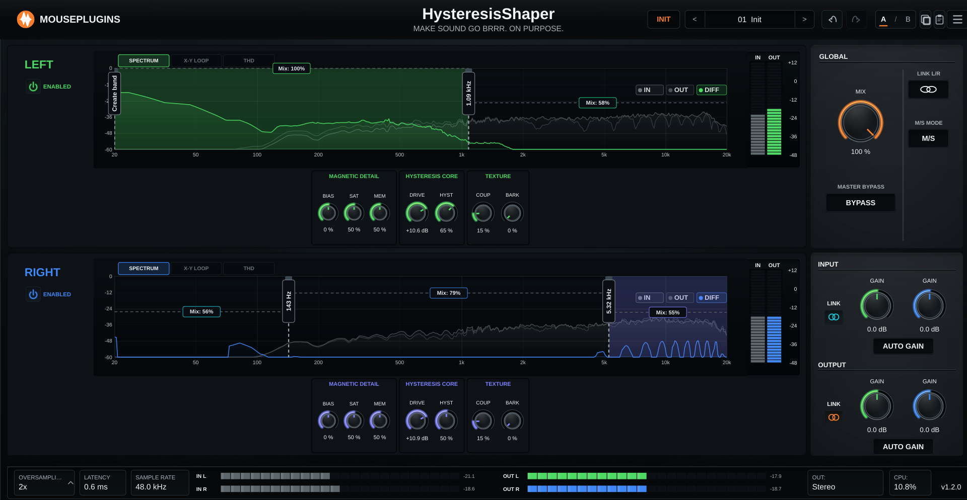Click left channel COUP knob
Image resolution: width=967 pixels, height=500 pixels.
[x=482, y=213]
